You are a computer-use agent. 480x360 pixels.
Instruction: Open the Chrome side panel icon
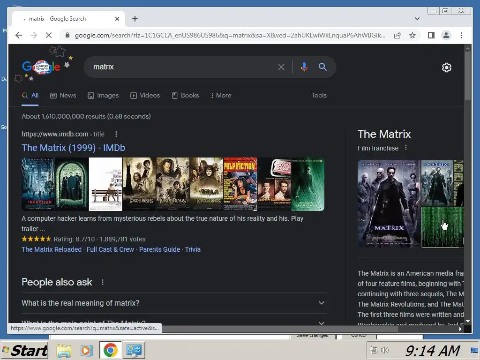click(431, 35)
